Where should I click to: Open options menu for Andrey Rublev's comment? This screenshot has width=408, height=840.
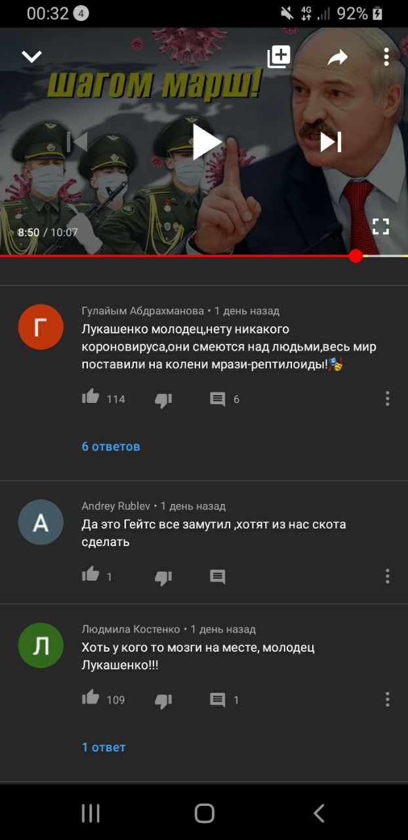[388, 576]
